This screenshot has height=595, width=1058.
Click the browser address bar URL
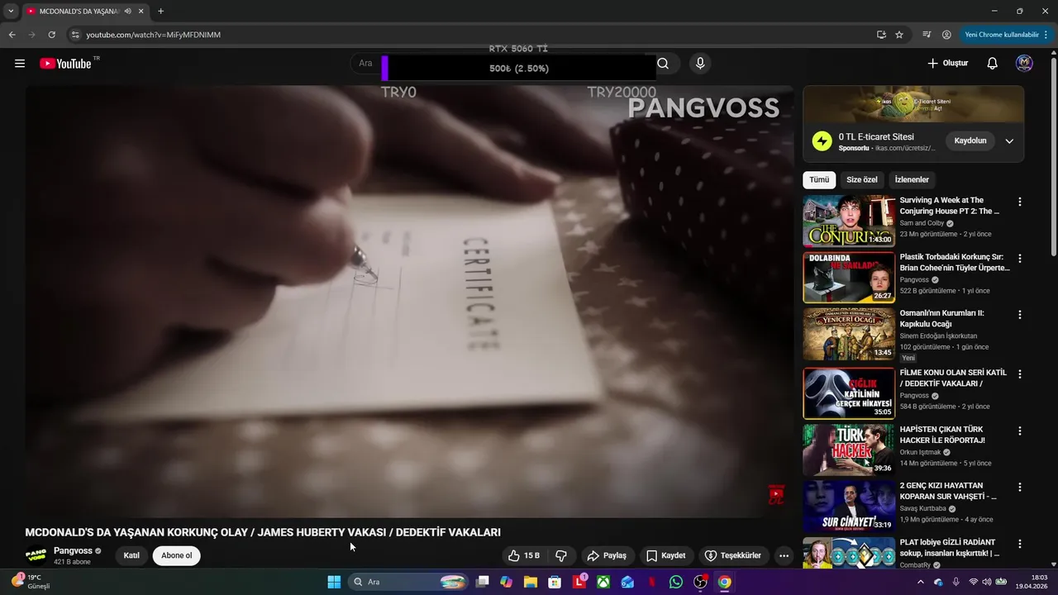click(153, 35)
